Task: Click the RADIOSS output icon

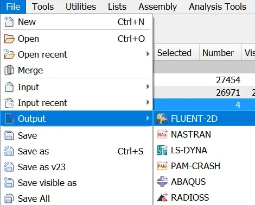Action: tap(162, 197)
